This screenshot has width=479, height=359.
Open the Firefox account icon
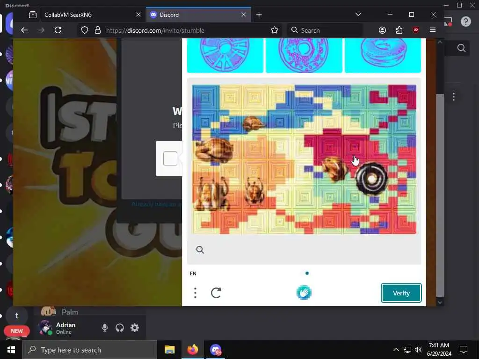tap(382, 30)
